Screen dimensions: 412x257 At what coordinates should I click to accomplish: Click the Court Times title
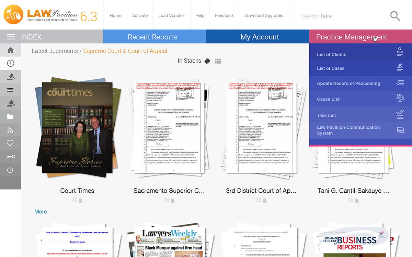[x=77, y=191]
